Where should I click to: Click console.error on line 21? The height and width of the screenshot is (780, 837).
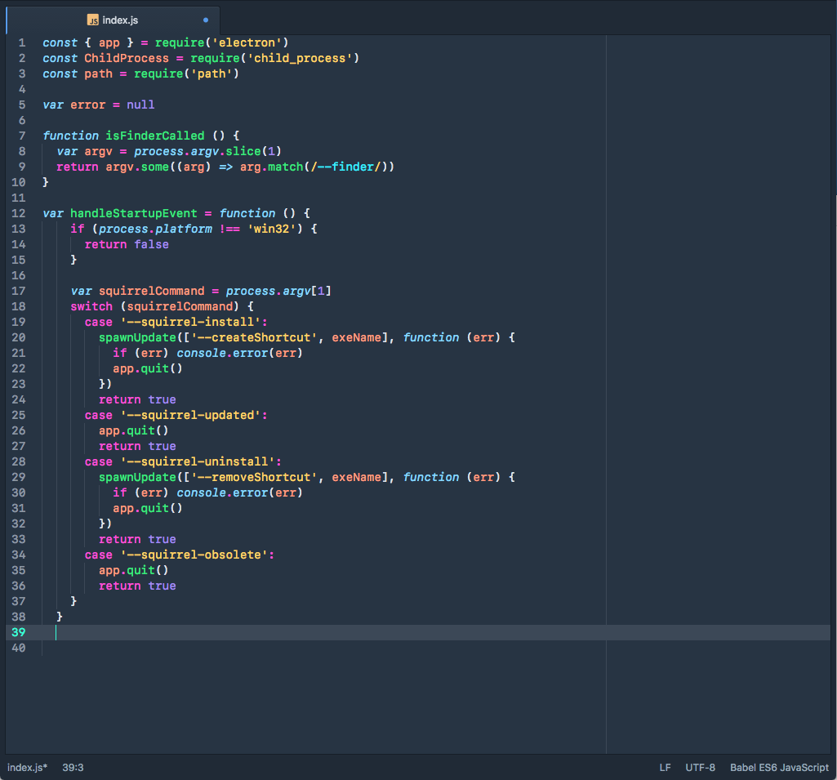click(222, 353)
